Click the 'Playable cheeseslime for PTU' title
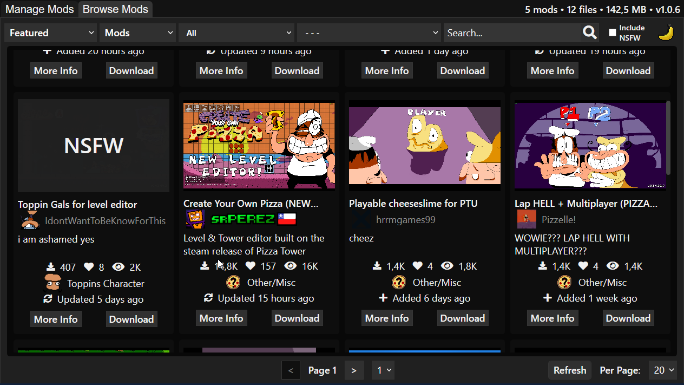 coord(413,204)
